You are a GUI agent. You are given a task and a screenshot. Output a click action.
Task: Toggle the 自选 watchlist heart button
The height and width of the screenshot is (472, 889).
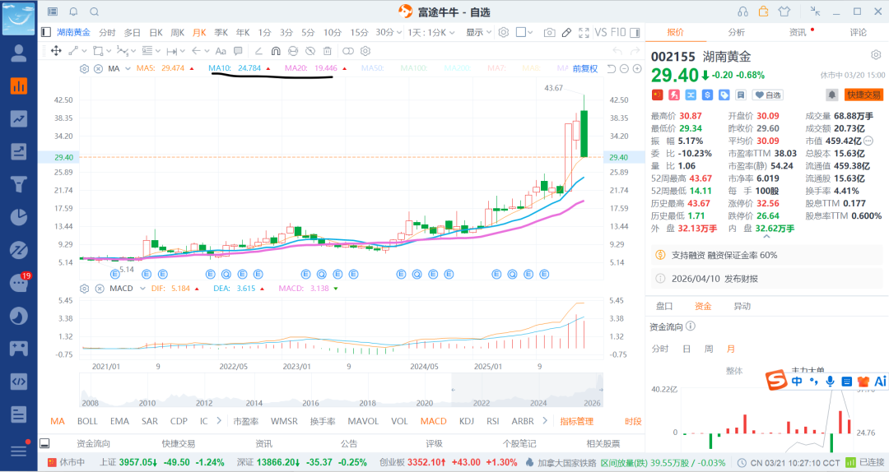click(x=768, y=95)
